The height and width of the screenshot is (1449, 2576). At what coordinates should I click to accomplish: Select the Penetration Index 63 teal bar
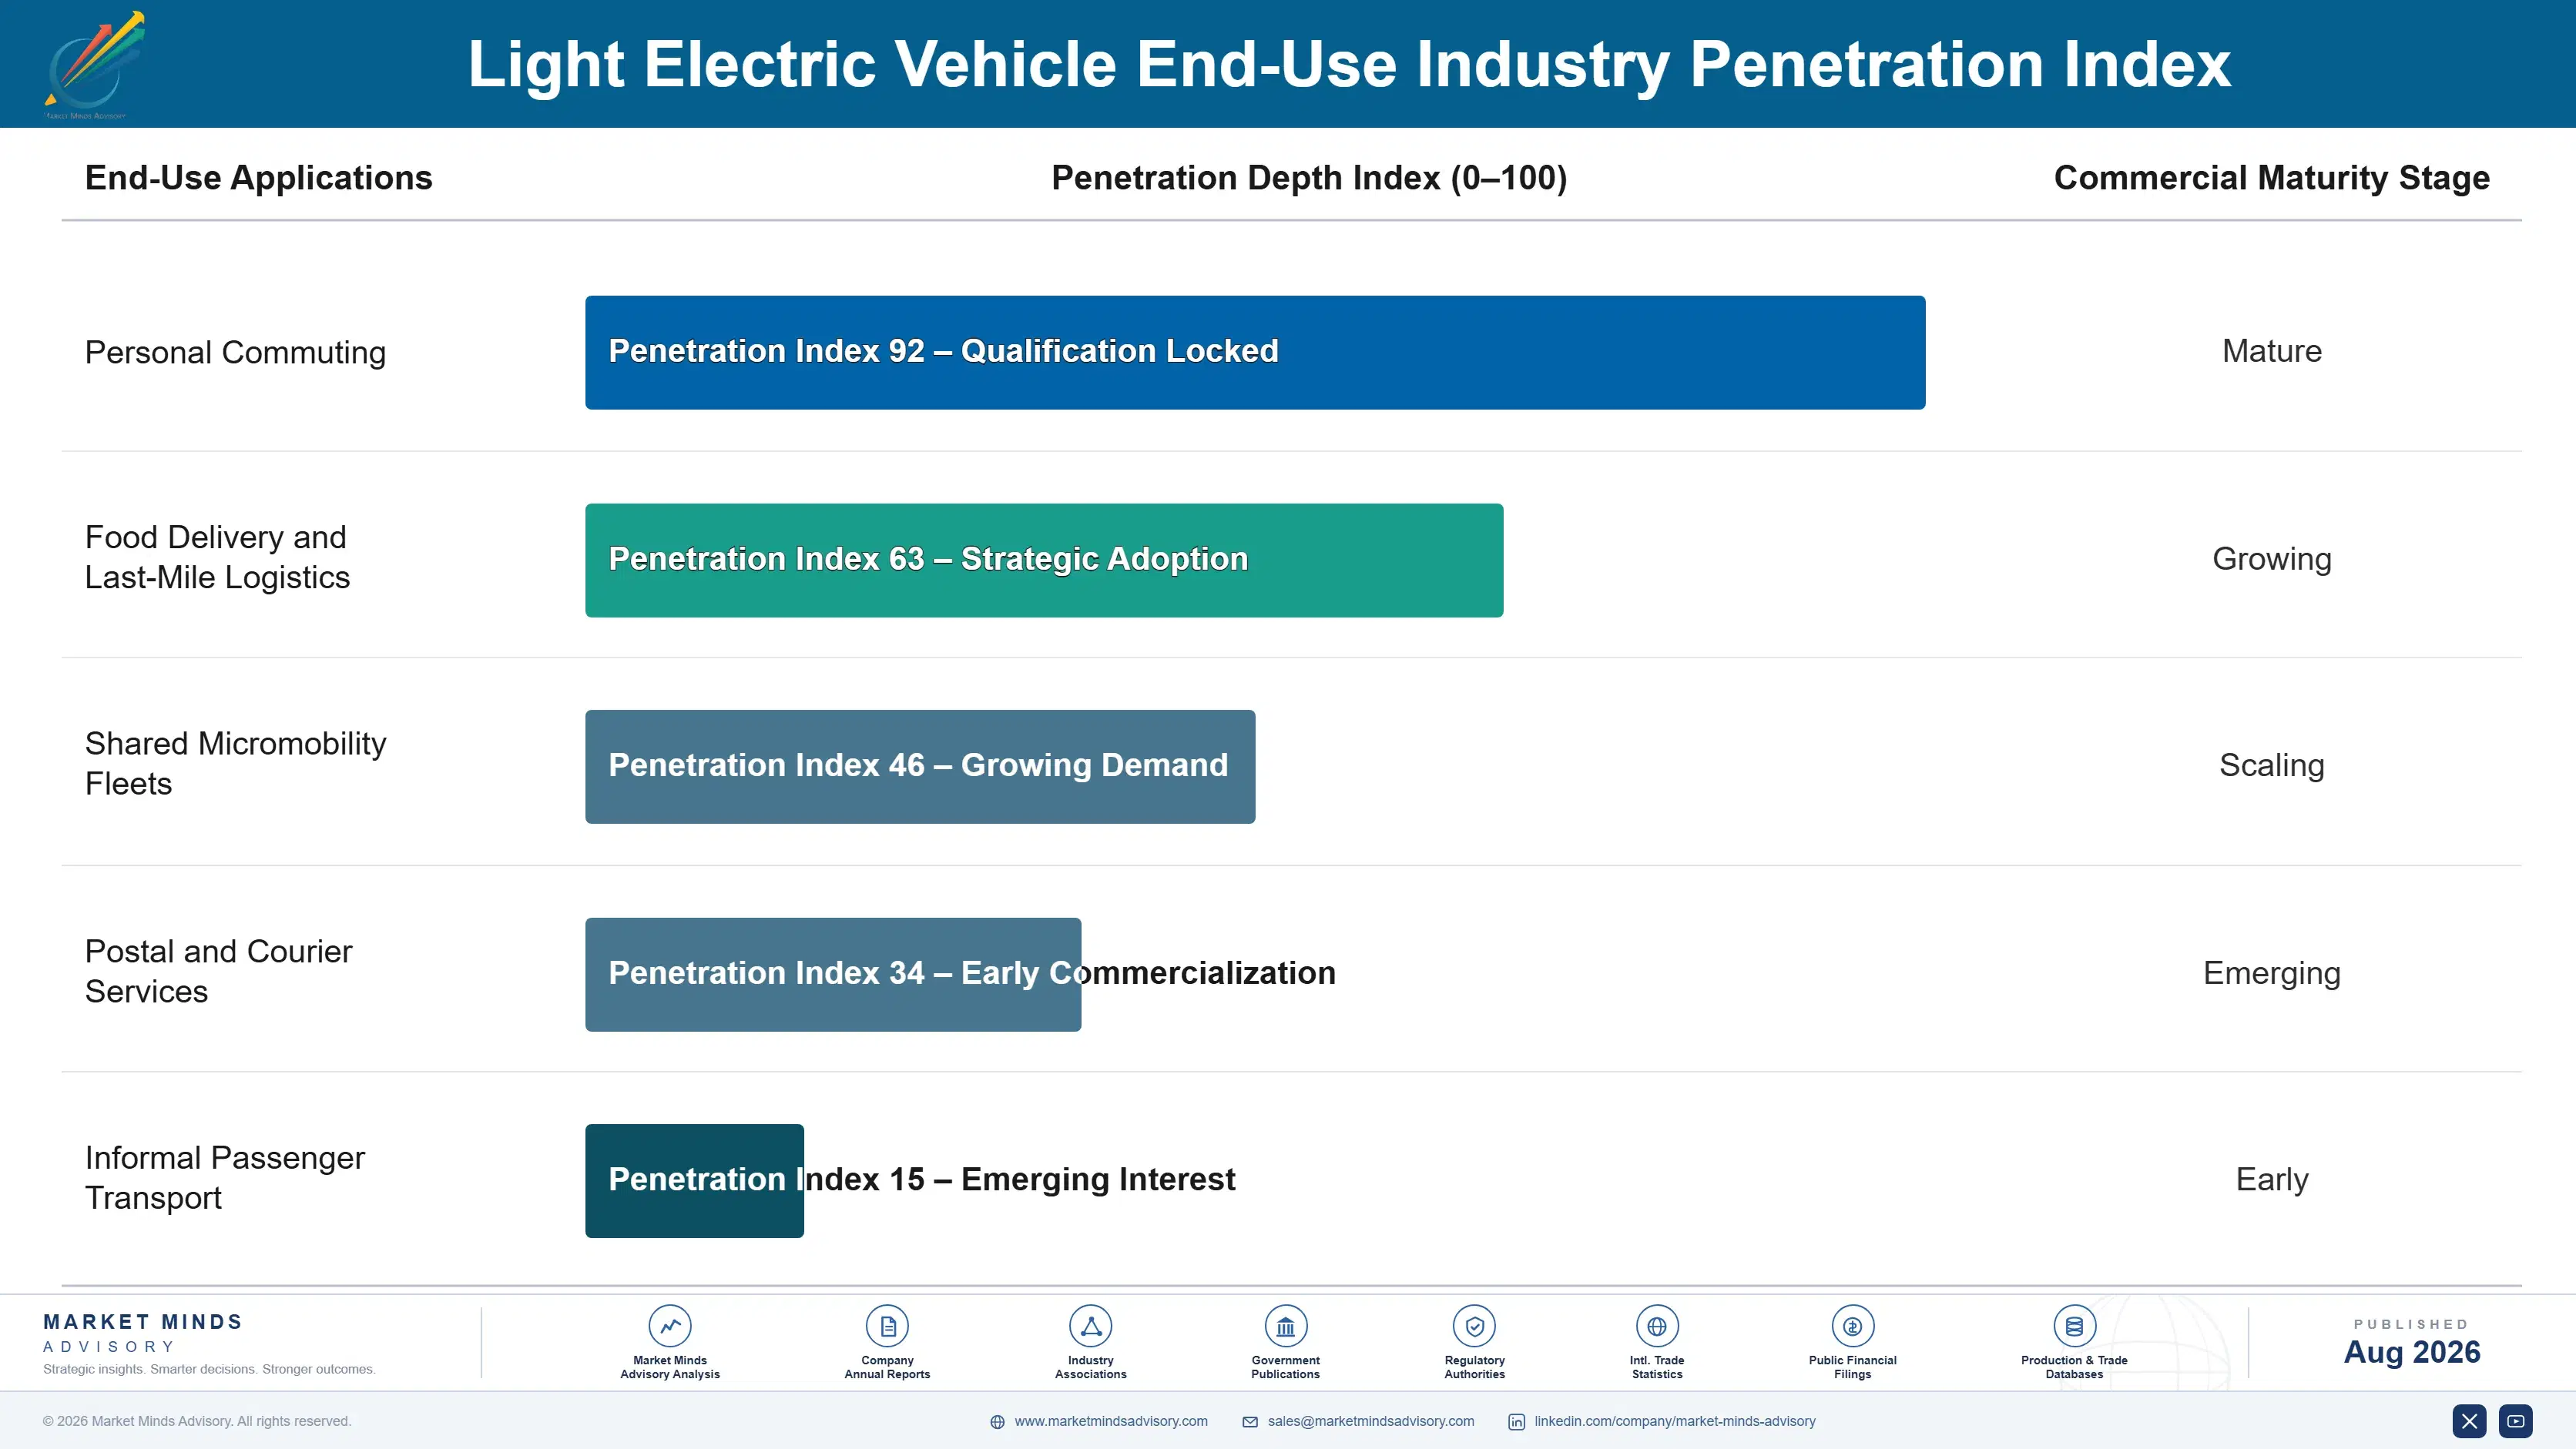[x=1044, y=560]
